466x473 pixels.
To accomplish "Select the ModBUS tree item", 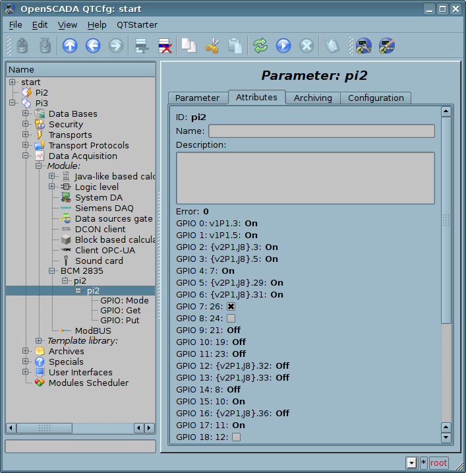I will [x=92, y=331].
